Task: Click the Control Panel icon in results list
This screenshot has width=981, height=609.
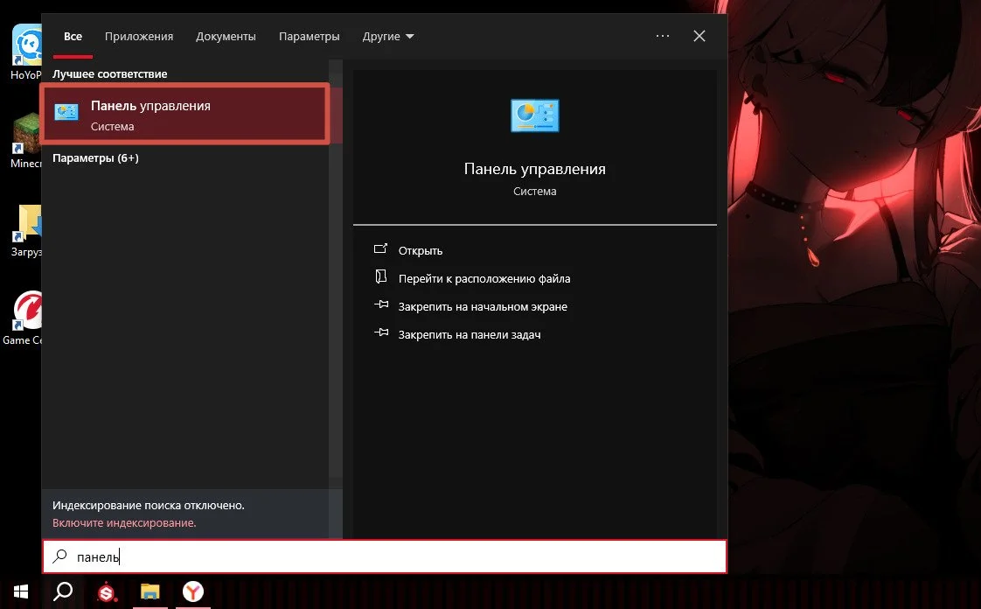Action: pyautogui.click(x=66, y=112)
